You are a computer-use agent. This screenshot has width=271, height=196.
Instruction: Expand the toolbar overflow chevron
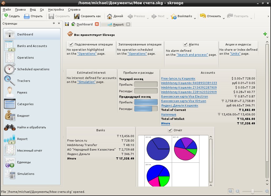click(268, 16)
